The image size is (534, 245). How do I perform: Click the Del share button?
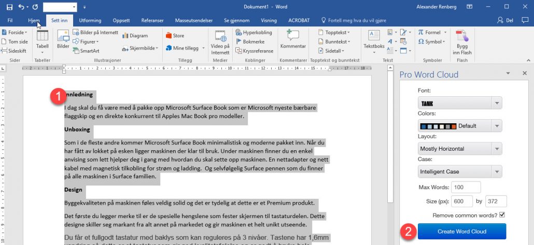point(507,20)
